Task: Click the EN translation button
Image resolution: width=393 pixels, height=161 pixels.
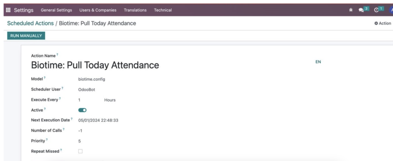Action: point(318,62)
